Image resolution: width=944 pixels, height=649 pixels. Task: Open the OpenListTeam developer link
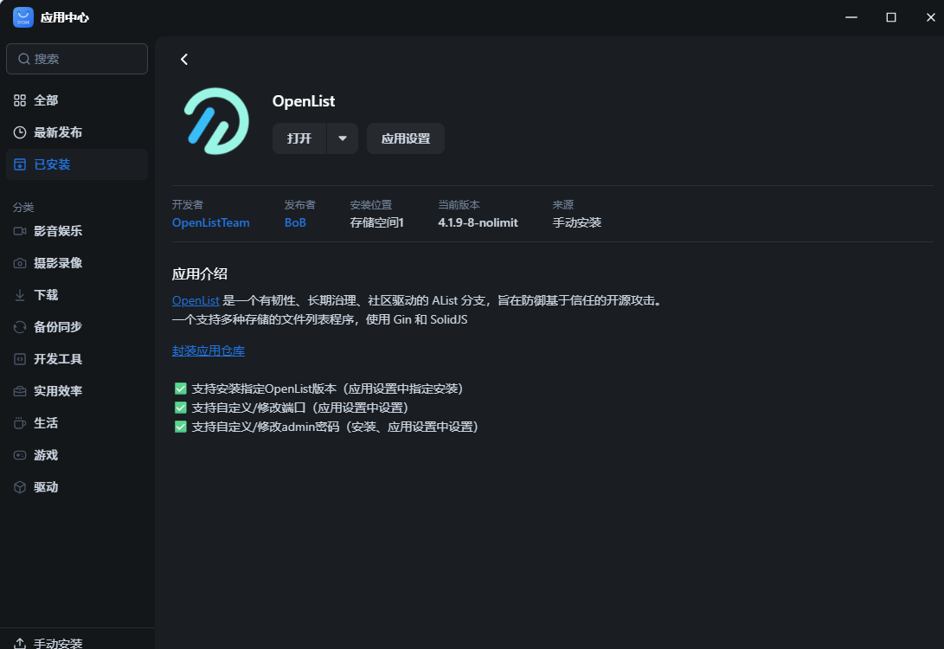(211, 222)
